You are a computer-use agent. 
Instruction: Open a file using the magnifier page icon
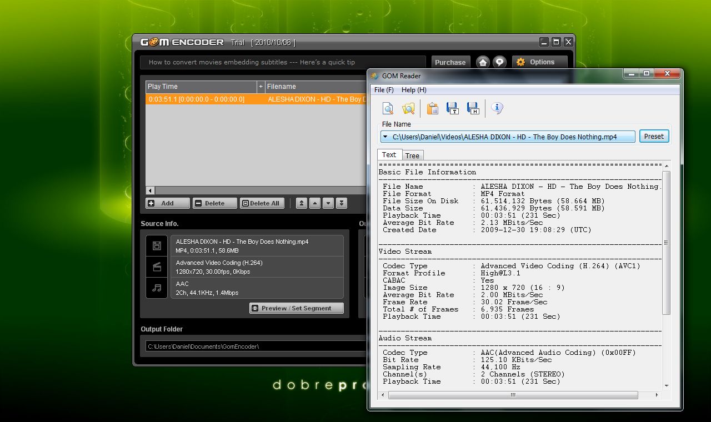point(388,109)
